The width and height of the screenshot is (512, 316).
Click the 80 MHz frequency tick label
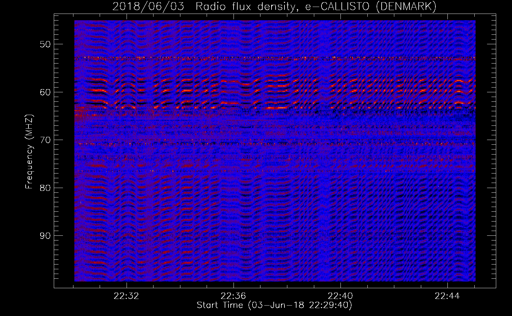(x=45, y=188)
